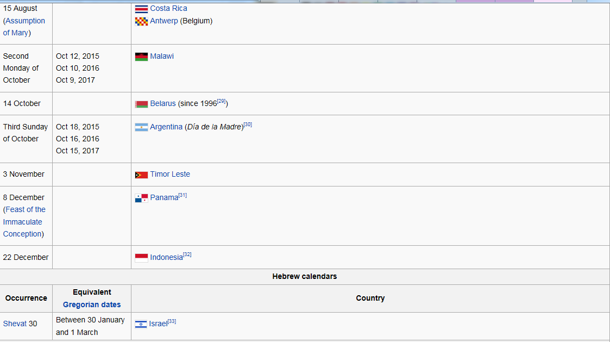Click the Argentina flag icon
The image size is (610, 342).
click(141, 127)
